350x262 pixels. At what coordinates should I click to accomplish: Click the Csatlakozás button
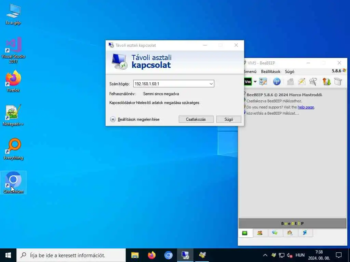tap(196, 119)
